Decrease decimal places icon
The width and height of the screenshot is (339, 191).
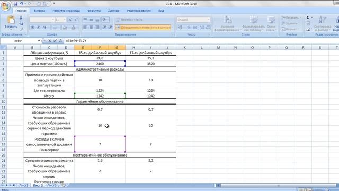point(208,27)
